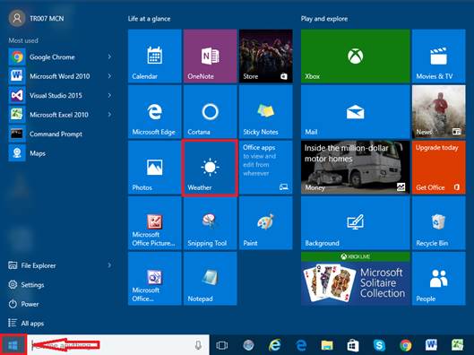The height and width of the screenshot is (355, 474).
Task: Click the Start button on taskbar
Action: click(13, 345)
